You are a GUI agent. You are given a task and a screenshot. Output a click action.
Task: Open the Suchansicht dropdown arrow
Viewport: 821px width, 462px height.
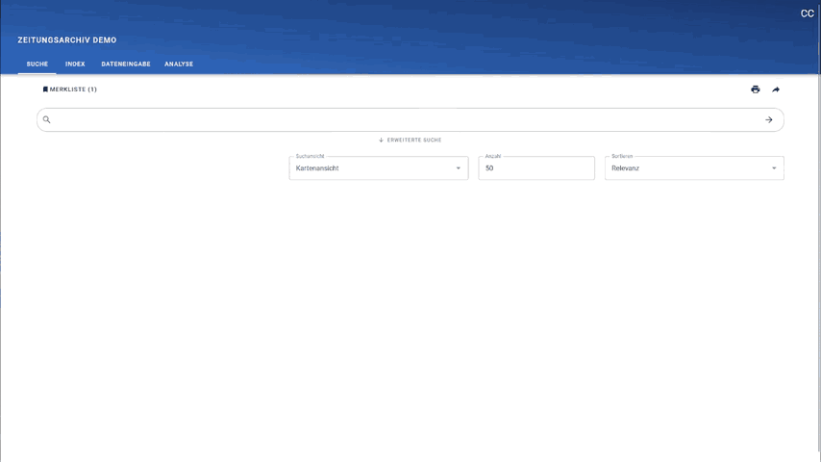click(x=458, y=168)
